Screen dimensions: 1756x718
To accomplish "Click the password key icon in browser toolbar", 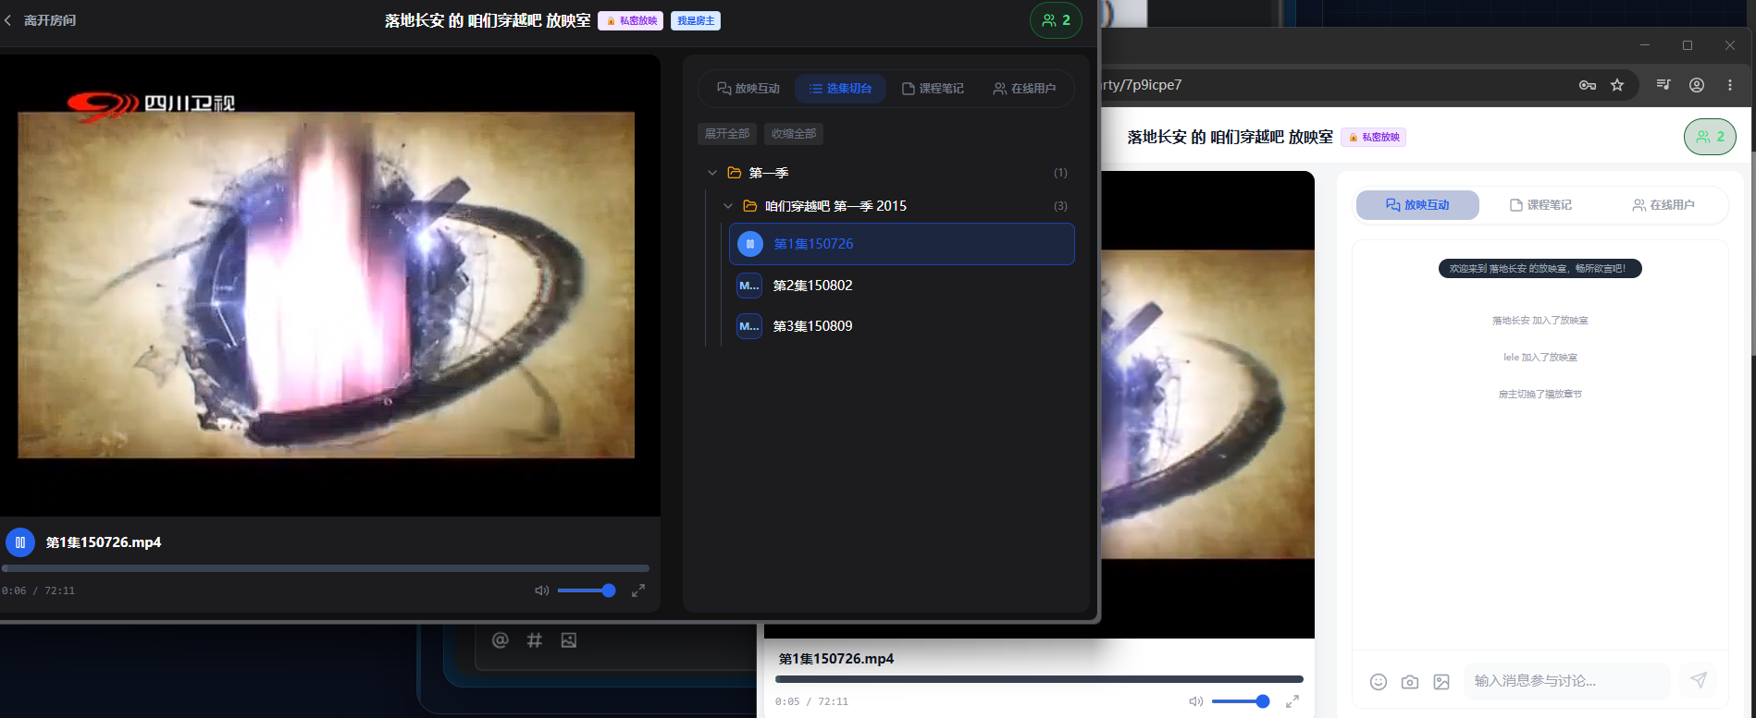I will (x=1588, y=85).
